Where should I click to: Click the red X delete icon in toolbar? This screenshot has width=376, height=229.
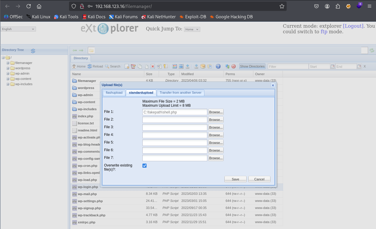[153, 66]
